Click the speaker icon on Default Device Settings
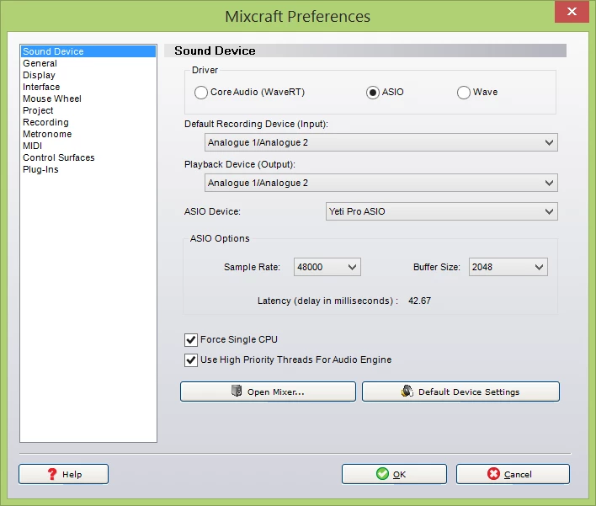Screen dimensions: 596x506 [407, 391]
